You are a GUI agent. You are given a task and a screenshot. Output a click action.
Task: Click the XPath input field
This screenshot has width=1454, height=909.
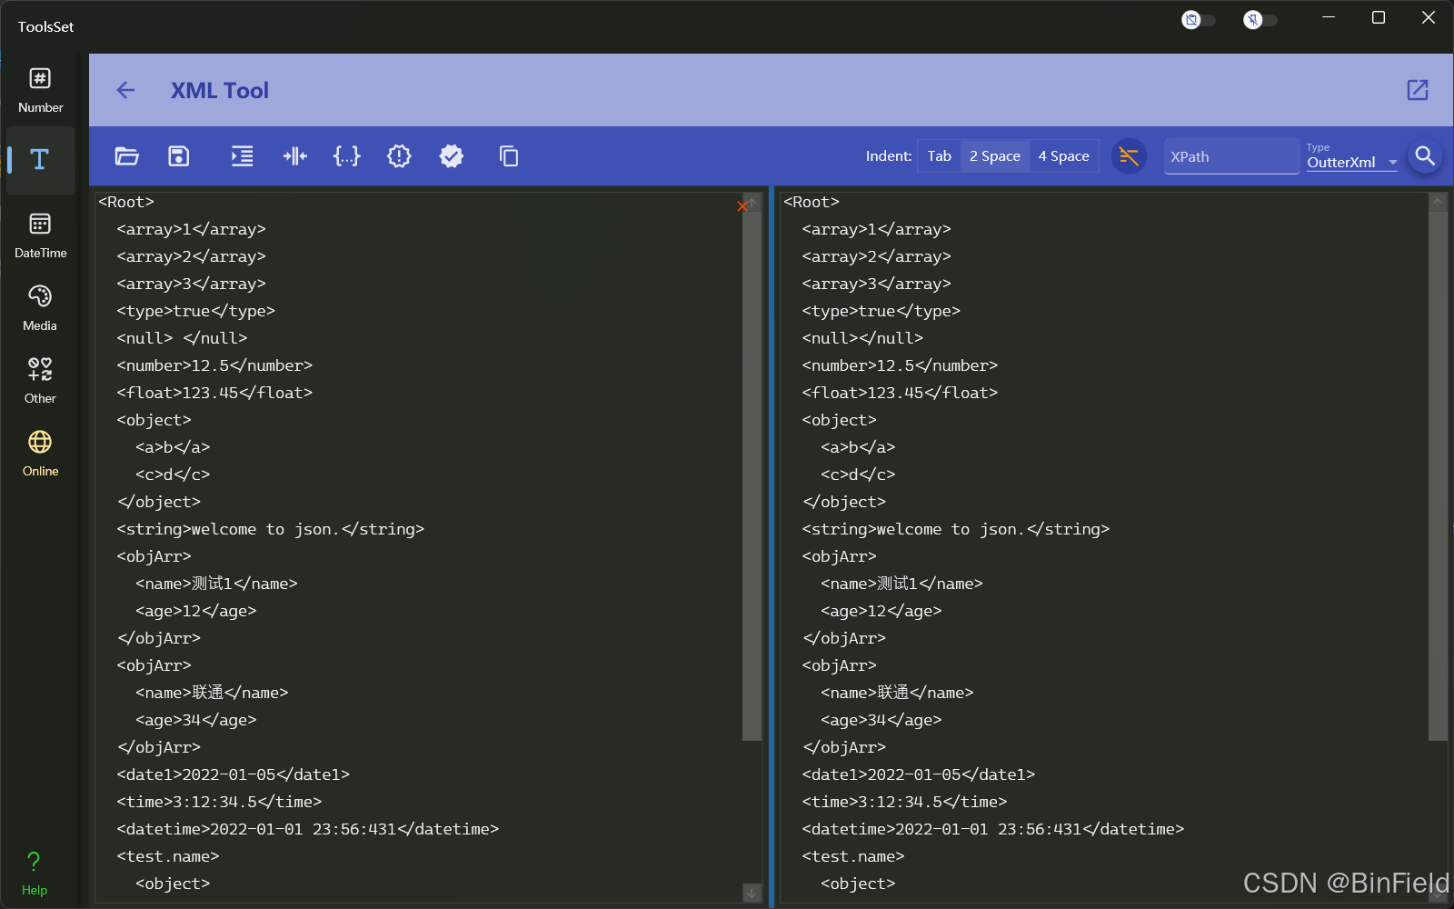(1231, 156)
